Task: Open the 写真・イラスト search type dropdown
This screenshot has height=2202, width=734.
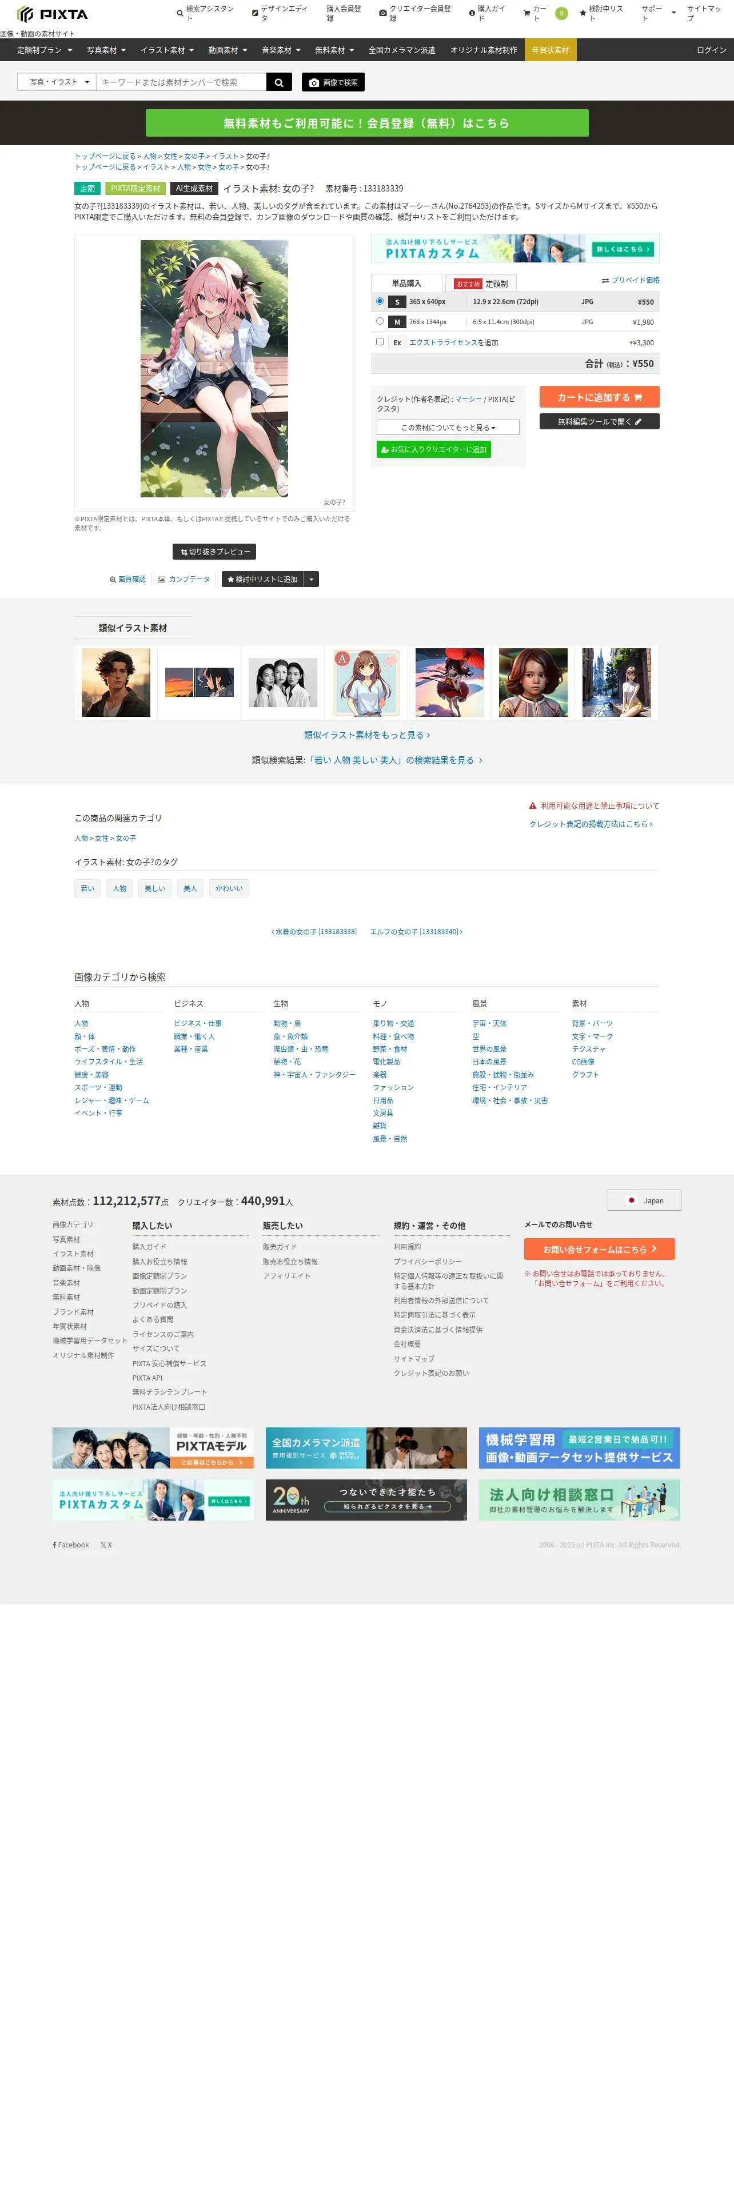Action: click(57, 82)
